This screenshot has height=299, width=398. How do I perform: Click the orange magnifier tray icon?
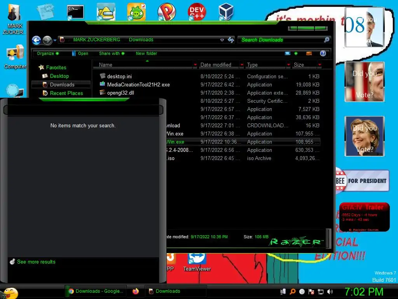[x=292, y=292]
